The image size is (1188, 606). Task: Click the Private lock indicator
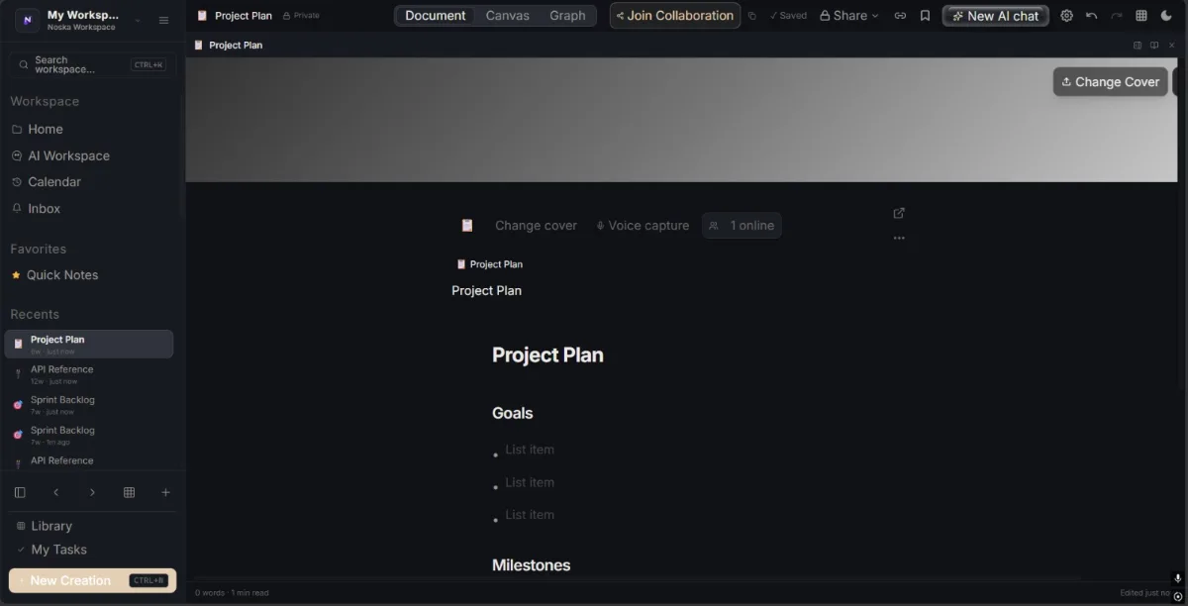pyautogui.click(x=301, y=16)
